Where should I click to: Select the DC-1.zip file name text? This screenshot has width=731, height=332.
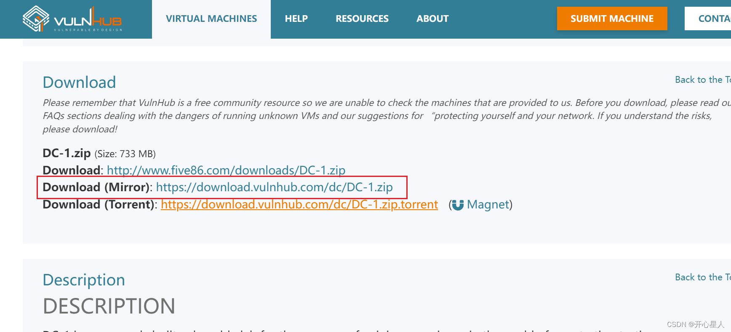[67, 153]
